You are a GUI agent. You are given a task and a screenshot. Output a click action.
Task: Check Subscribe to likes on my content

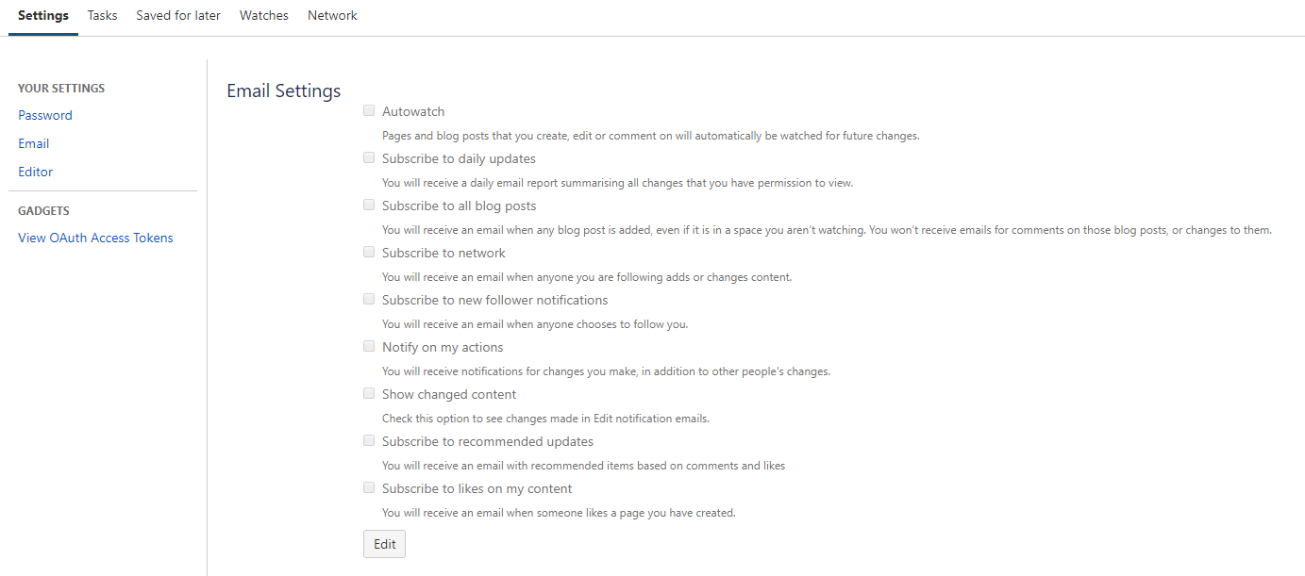coord(369,487)
